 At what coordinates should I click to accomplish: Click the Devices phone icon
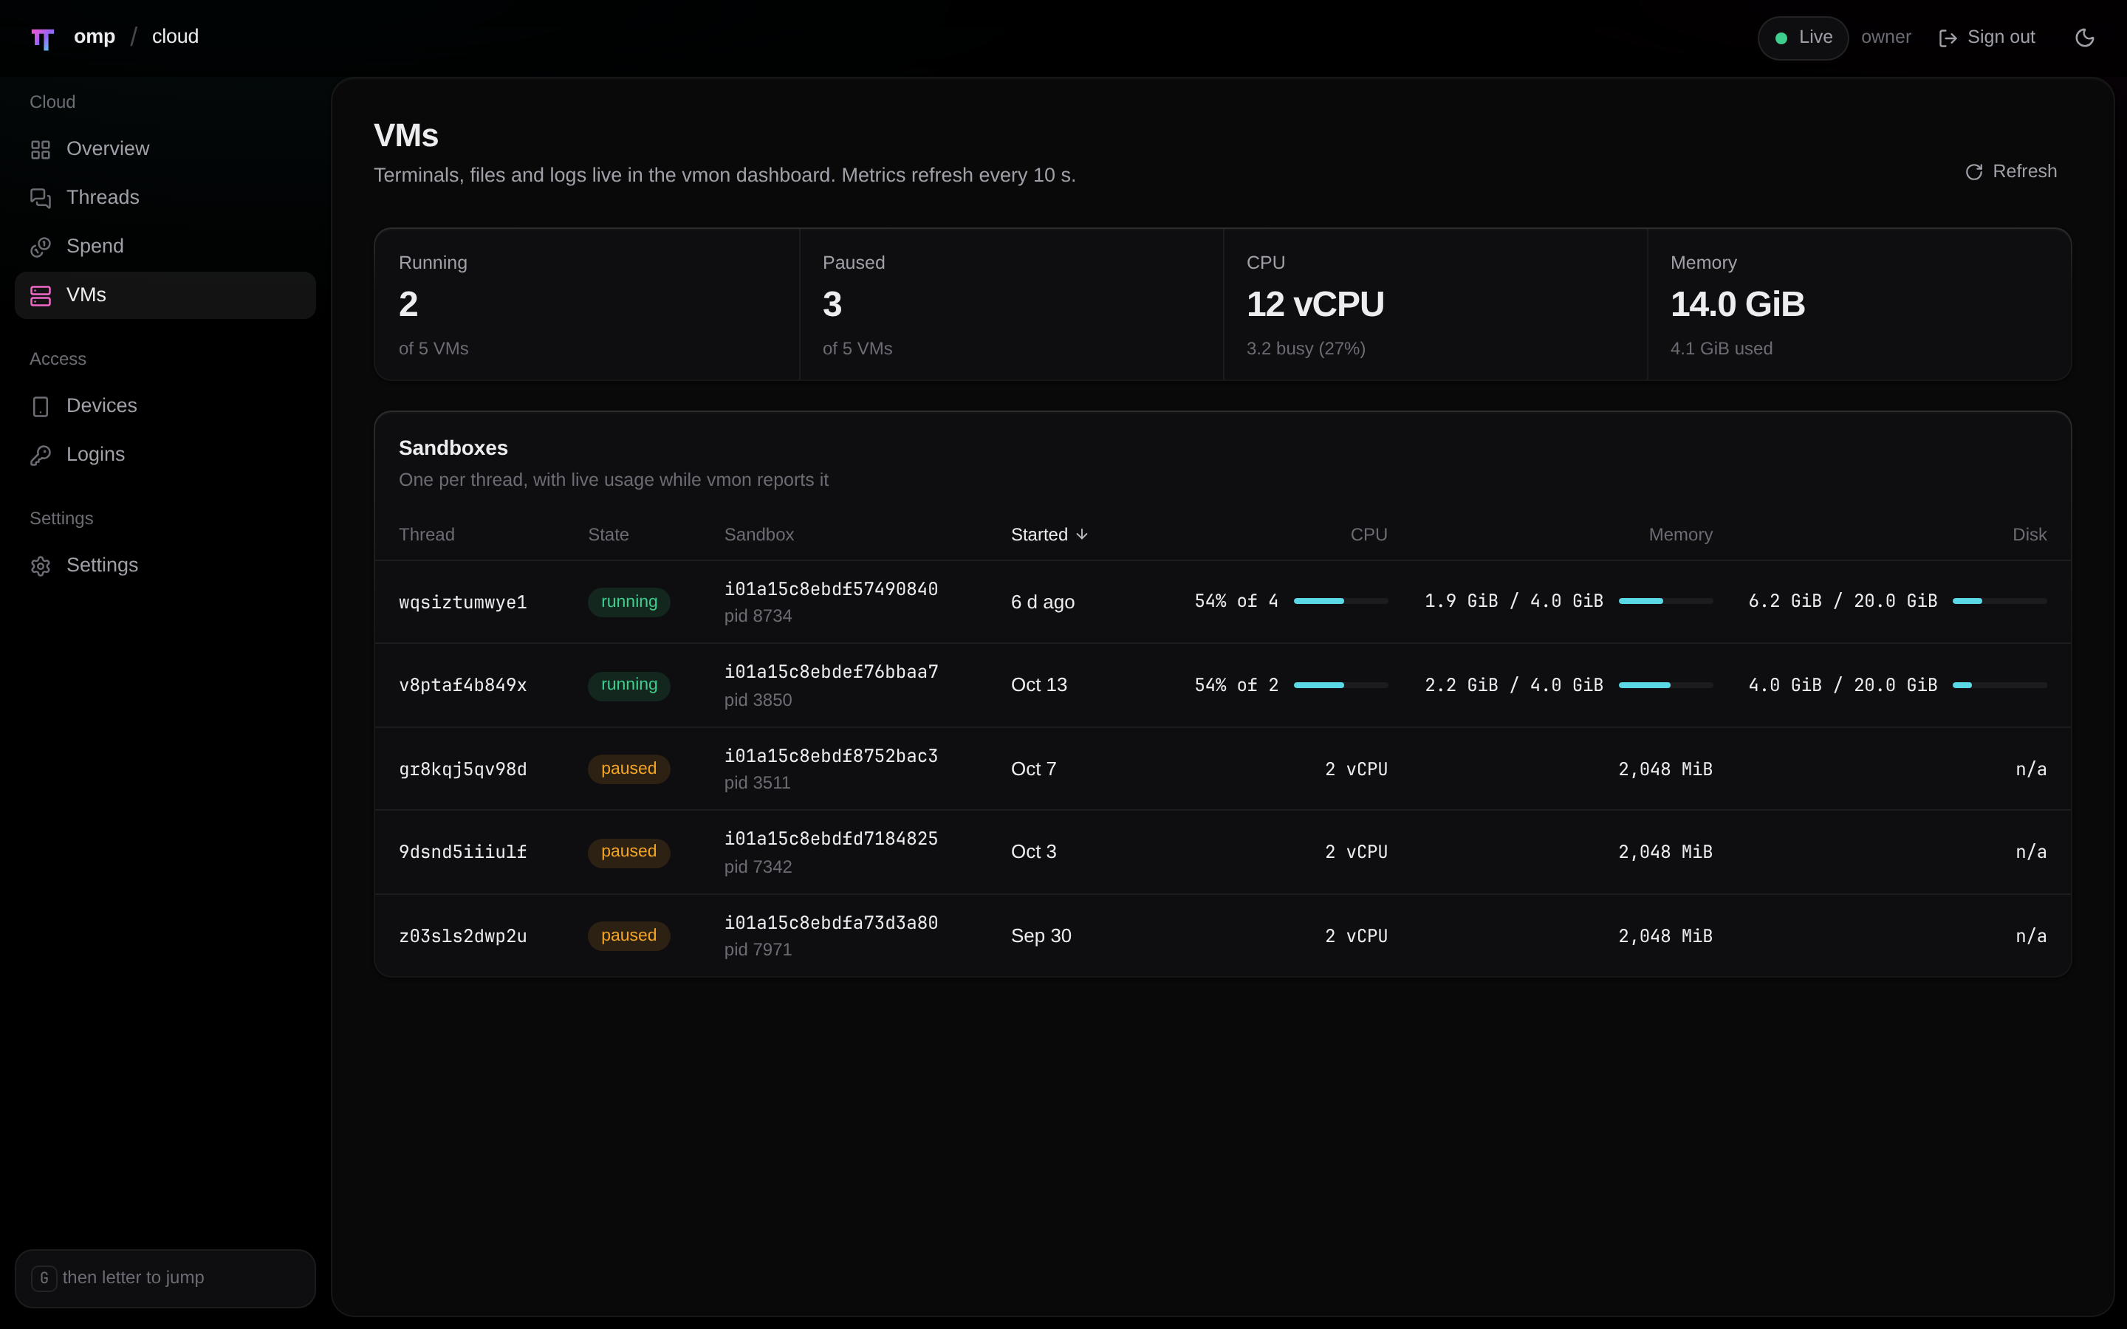[x=41, y=406]
